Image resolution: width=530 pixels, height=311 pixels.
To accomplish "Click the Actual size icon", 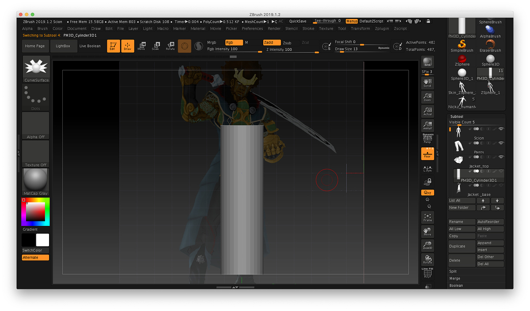I will click(x=427, y=111).
